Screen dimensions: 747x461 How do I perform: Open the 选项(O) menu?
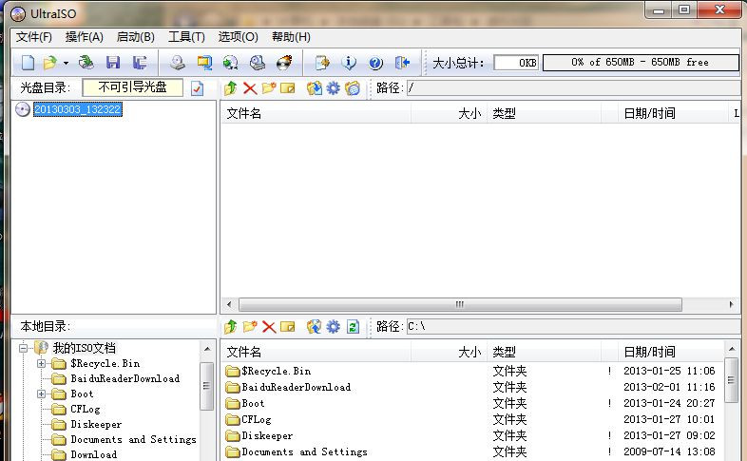click(x=239, y=37)
